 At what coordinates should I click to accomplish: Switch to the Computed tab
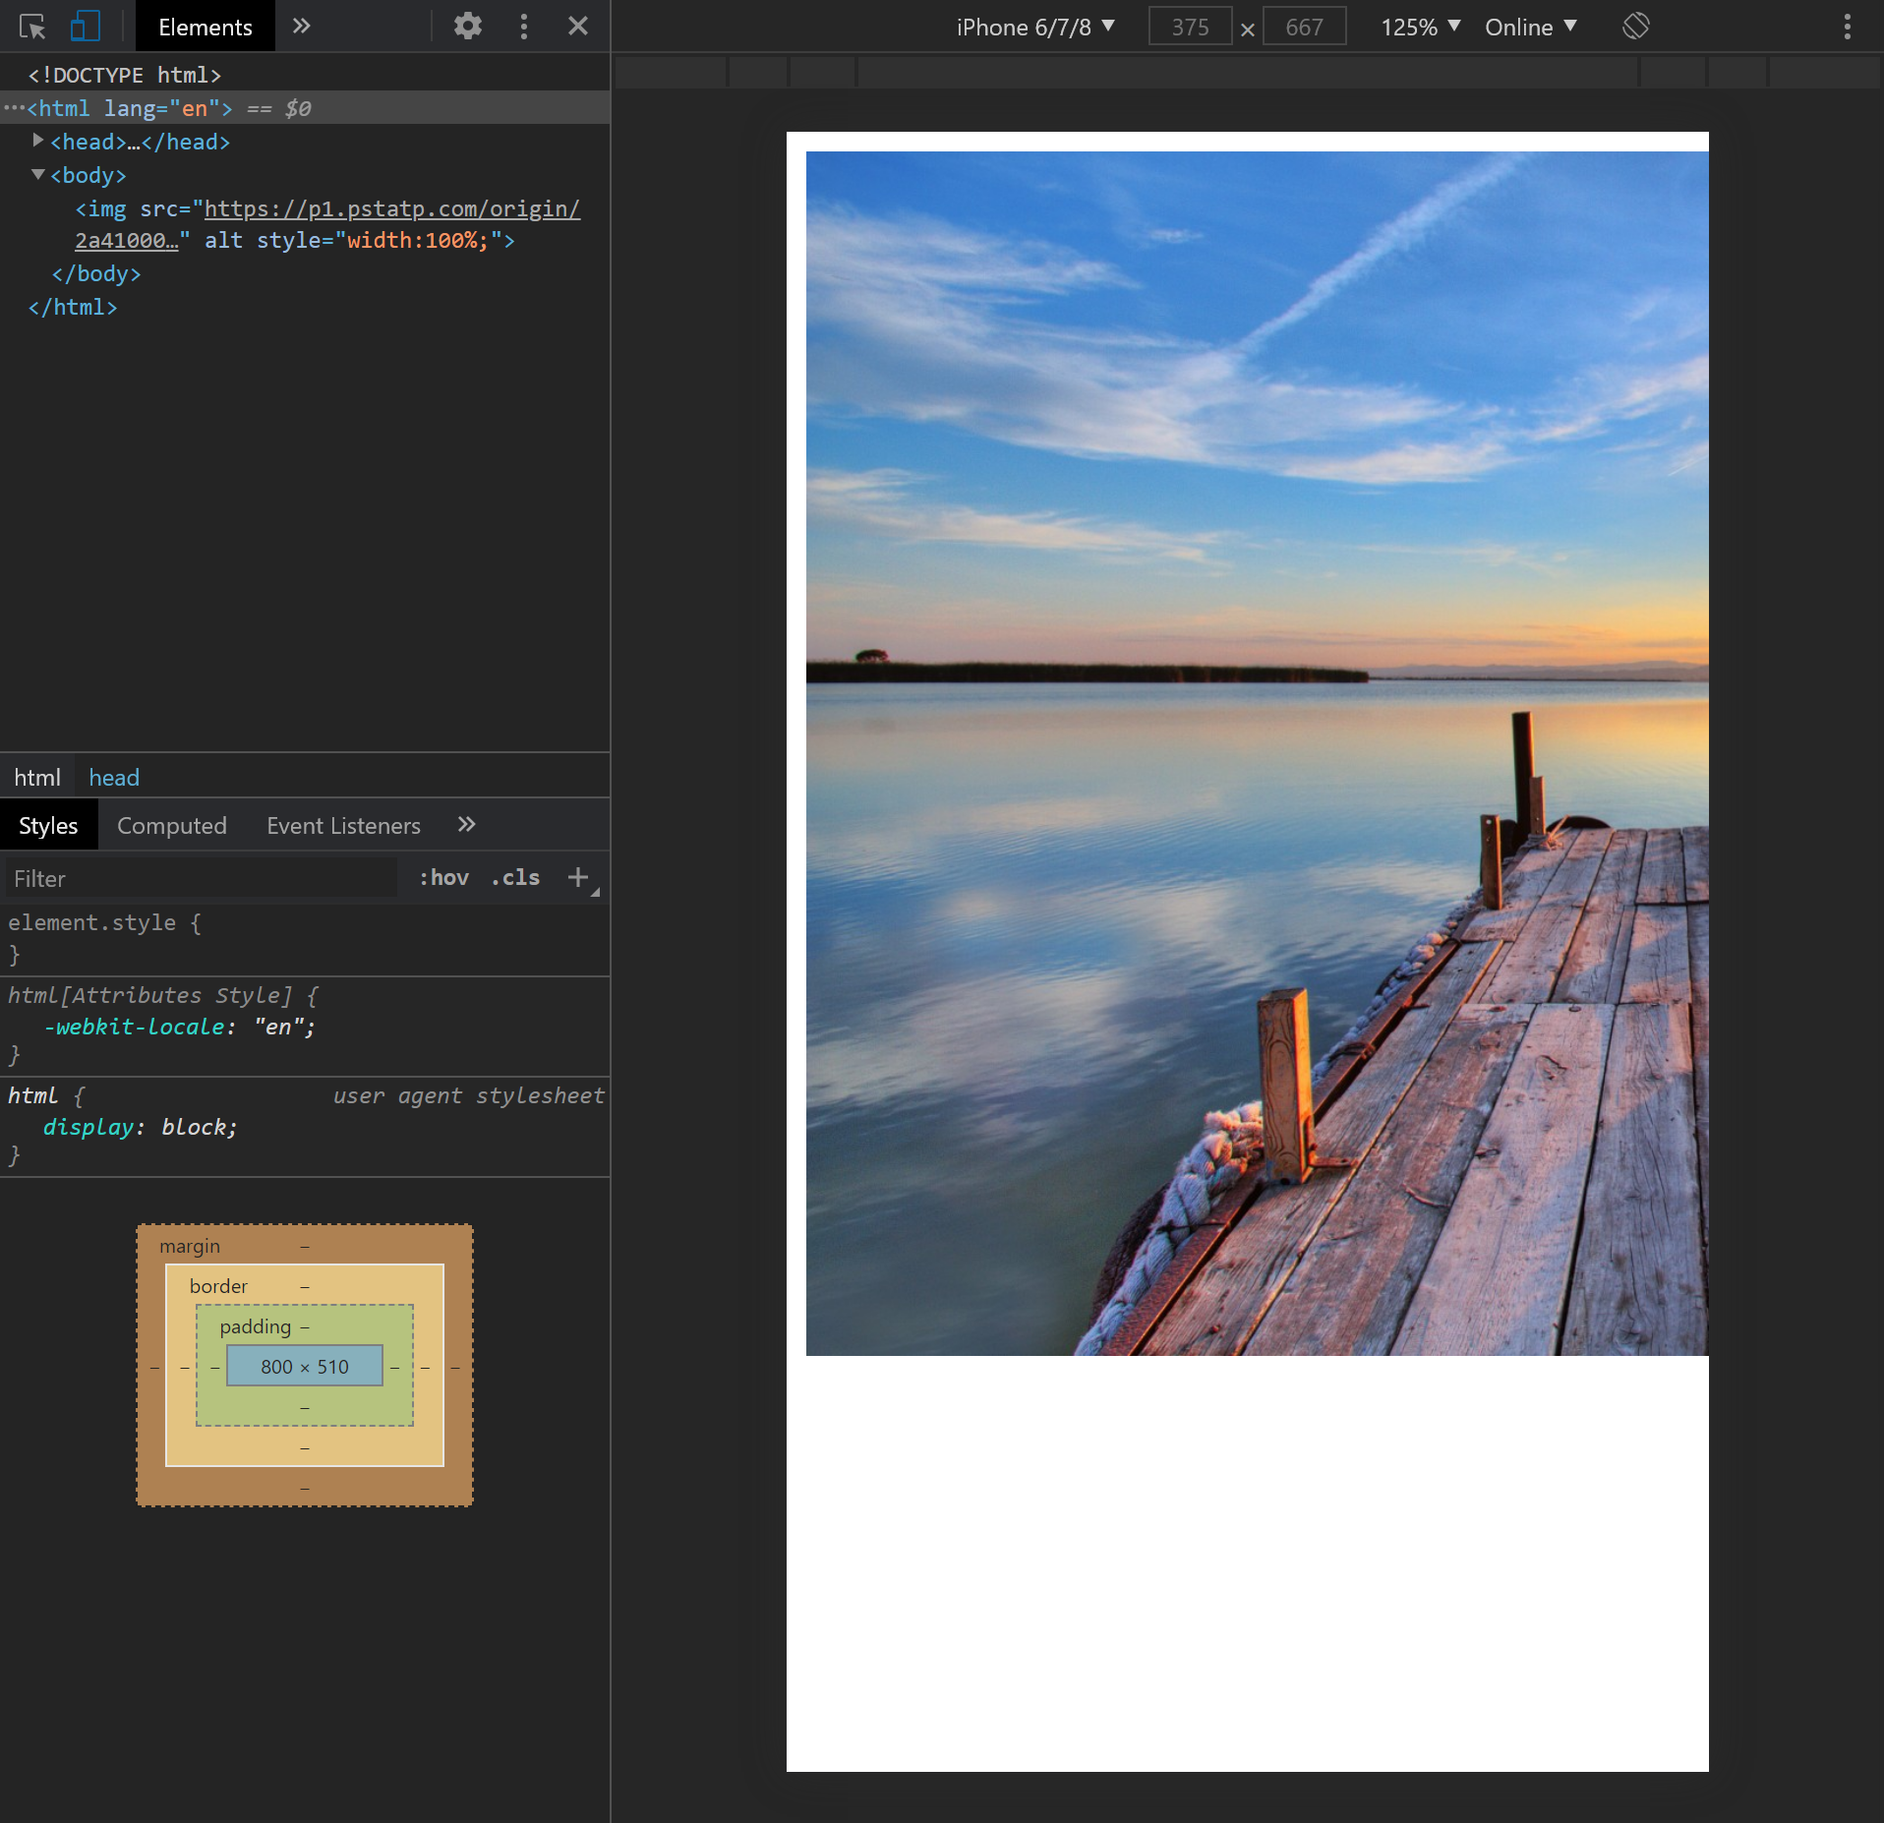pos(171,825)
